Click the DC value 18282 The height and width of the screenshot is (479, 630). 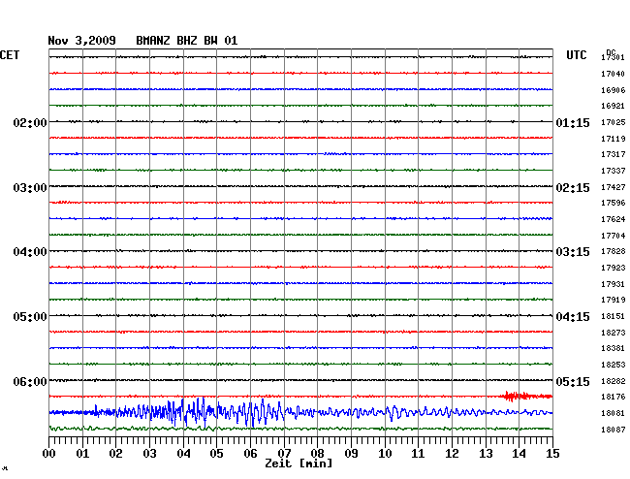point(614,381)
